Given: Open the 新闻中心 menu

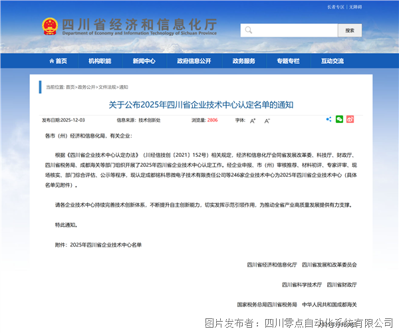Looking at the screenshot, I should pos(144,61).
